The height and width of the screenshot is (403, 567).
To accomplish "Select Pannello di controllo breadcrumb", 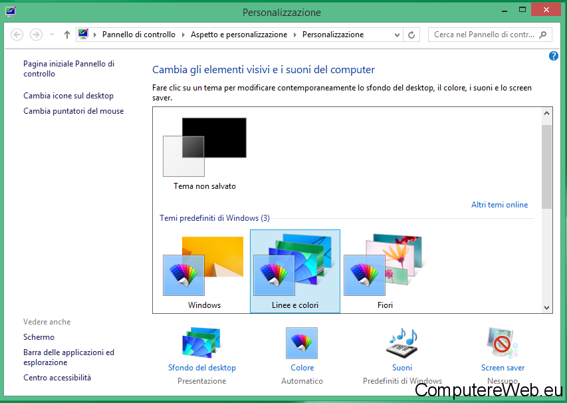I will [x=139, y=35].
